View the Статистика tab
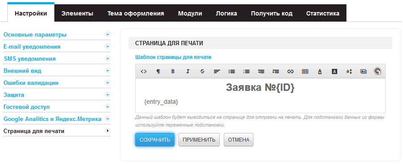This screenshot has width=403, height=164. 323,13
